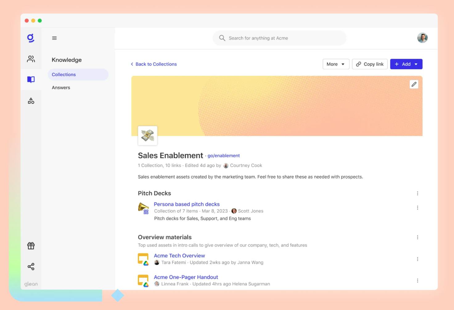Click the Search for anything at Acme field
This screenshot has height=310, width=454.
coord(279,38)
